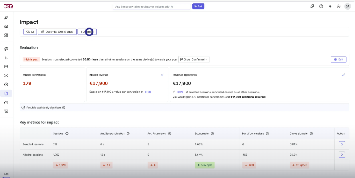The height and width of the screenshot is (178, 355).
Task: Open the target capture icon in sidebar
Action: [6, 76]
